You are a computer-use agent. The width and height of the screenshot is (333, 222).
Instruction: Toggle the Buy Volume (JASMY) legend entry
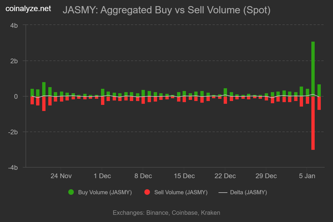[x=105, y=192]
